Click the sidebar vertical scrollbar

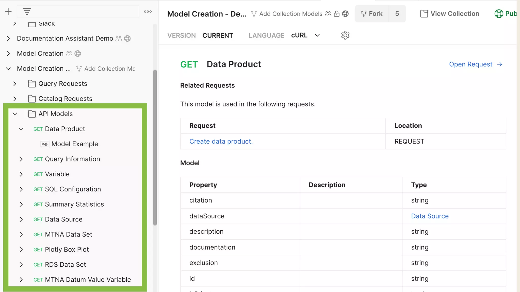point(155,147)
